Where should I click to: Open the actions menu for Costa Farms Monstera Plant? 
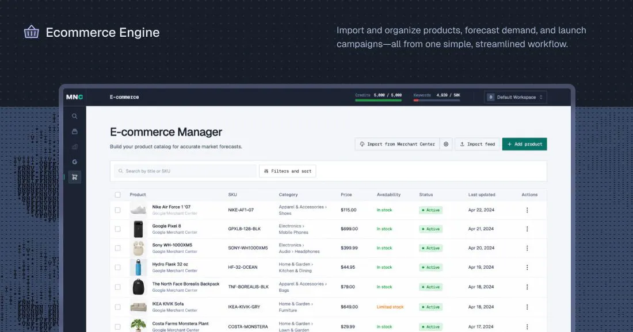pos(527,327)
